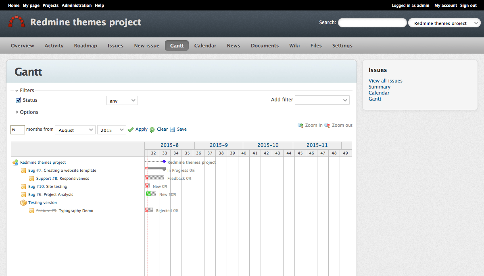The width and height of the screenshot is (484, 276).
Task: Click the Support #8 Gantt bar
Action: click(x=154, y=177)
